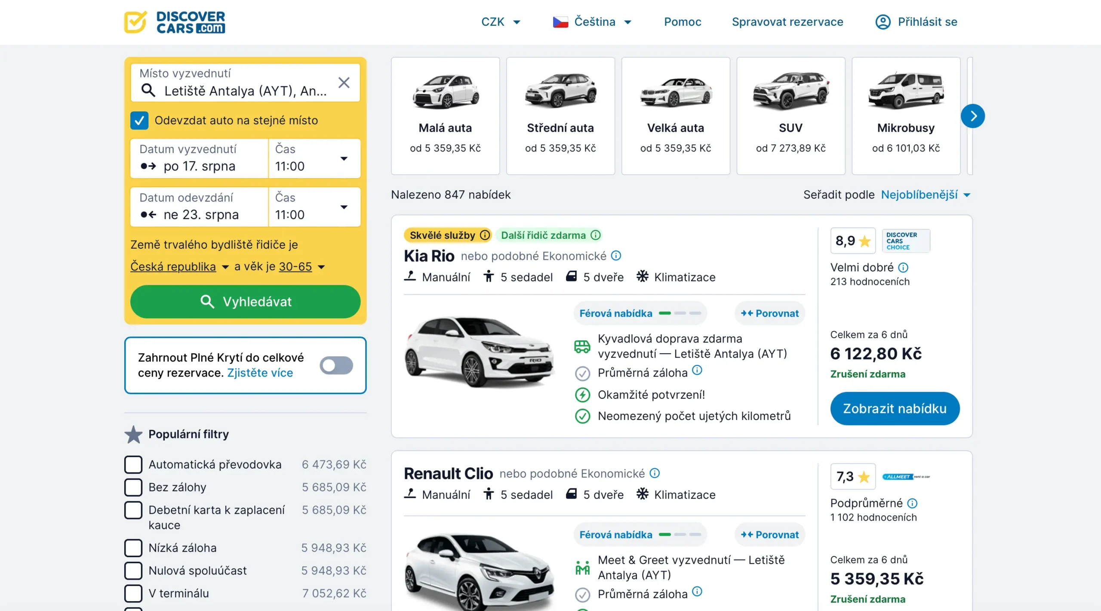Click the Discover Cars logo

click(175, 22)
